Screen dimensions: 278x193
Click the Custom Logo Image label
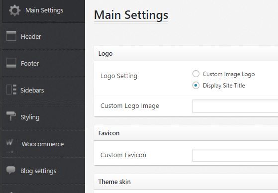pyautogui.click(x=130, y=106)
